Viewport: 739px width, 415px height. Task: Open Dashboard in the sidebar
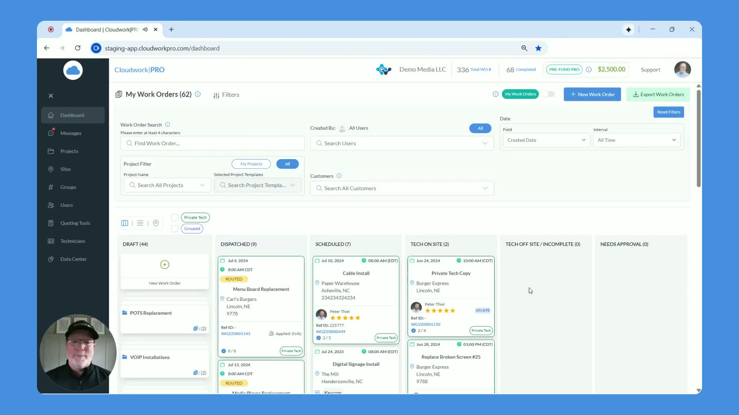point(73,115)
